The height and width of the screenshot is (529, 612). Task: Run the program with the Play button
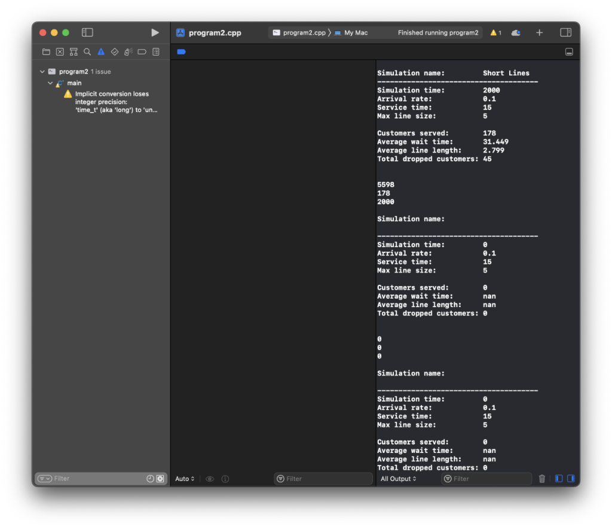[x=155, y=32]
